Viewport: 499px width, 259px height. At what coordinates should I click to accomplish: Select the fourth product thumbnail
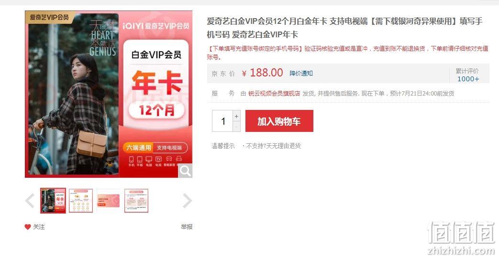[136, 201]
